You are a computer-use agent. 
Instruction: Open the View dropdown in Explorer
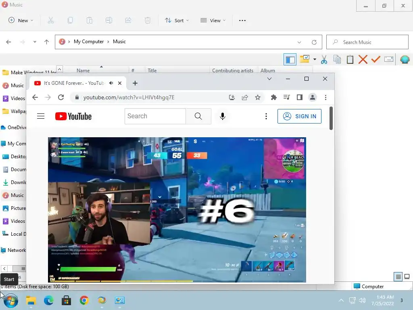click(213, 20)
